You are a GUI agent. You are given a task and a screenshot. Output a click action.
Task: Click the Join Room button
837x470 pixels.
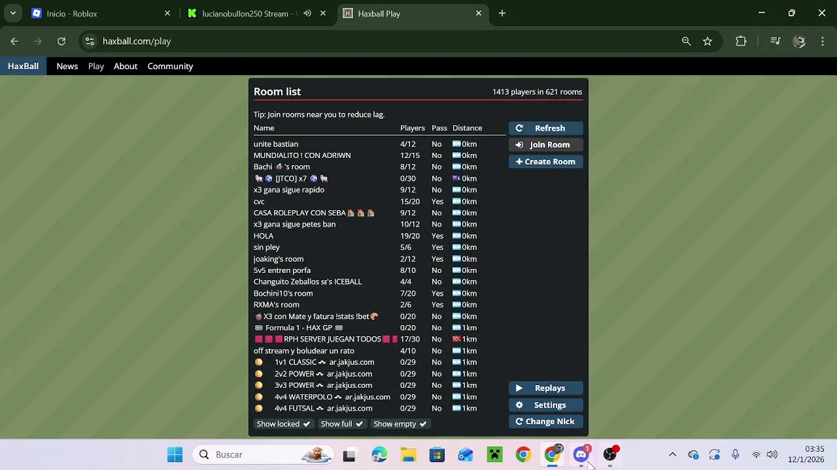pos(545,145)
